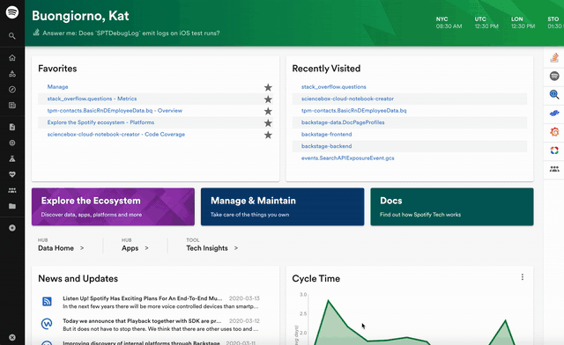
Task: Open Cycle Time three-dot options menu
Action: tap(523, 277)
